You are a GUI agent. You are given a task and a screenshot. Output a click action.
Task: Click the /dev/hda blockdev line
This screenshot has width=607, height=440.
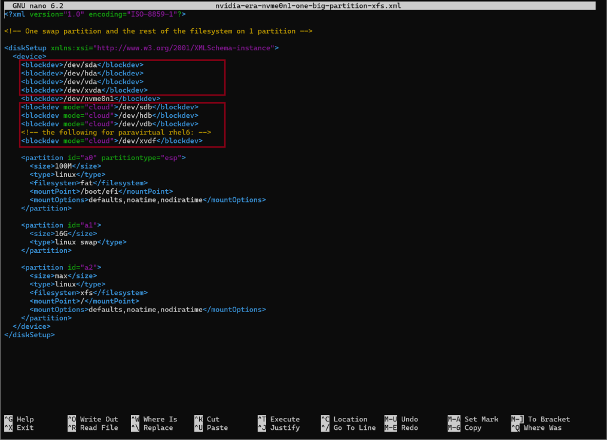coord(82,74)
